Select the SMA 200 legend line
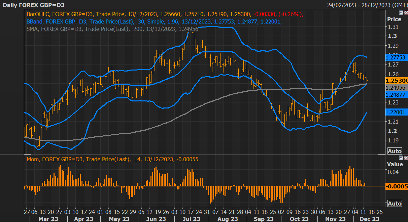 click(x=112, y=29)
